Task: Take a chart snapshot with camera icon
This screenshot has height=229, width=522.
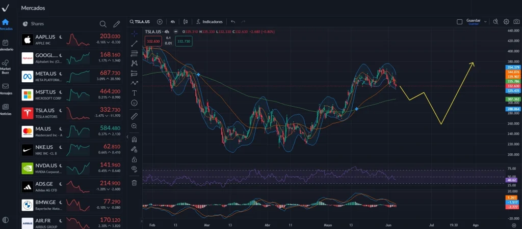Action: 517,21
